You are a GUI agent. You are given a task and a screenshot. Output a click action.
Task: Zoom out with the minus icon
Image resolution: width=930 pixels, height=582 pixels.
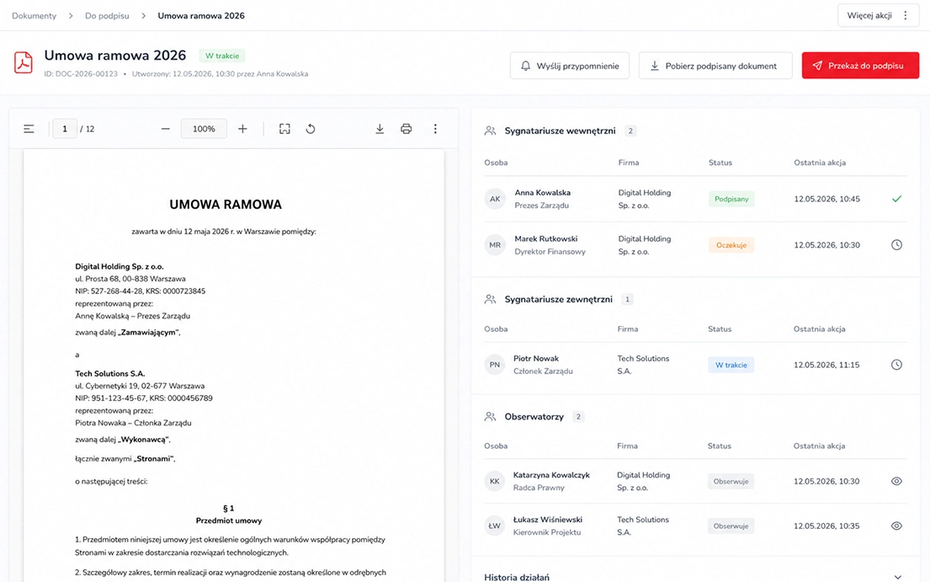pos(166,129)
